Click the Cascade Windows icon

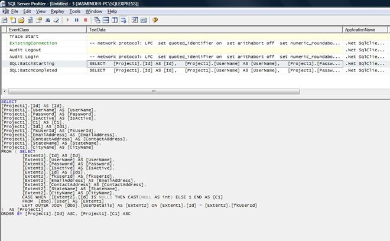(97, 20)
